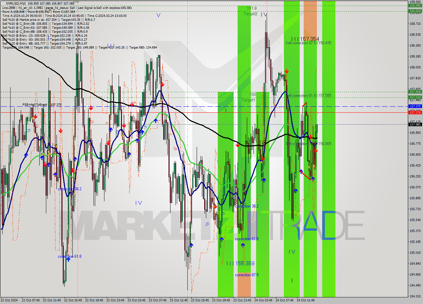Screen dimensions: 423x304
Task: Click the 'Point A:158.848' info line
Action: pos(39,11)
